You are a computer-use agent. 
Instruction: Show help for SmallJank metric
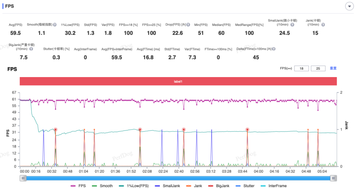tap(292, 24)
